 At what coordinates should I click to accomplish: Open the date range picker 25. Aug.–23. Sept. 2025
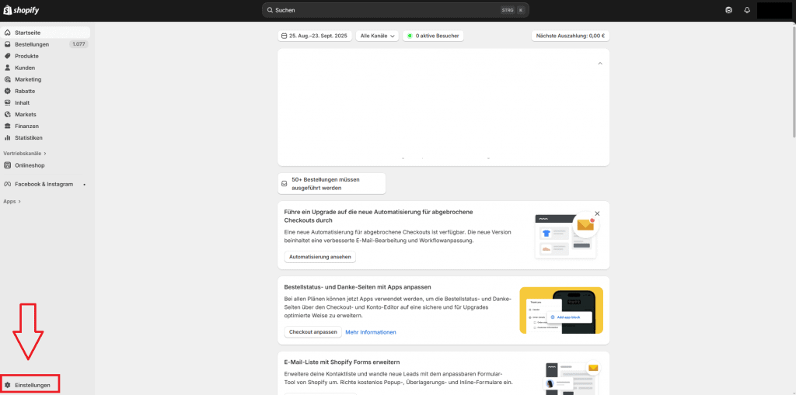(x=315, y=36)
